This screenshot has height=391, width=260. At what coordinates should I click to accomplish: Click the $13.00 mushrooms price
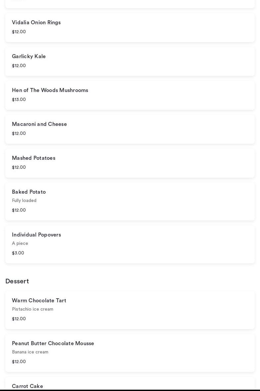coord(19,100)
